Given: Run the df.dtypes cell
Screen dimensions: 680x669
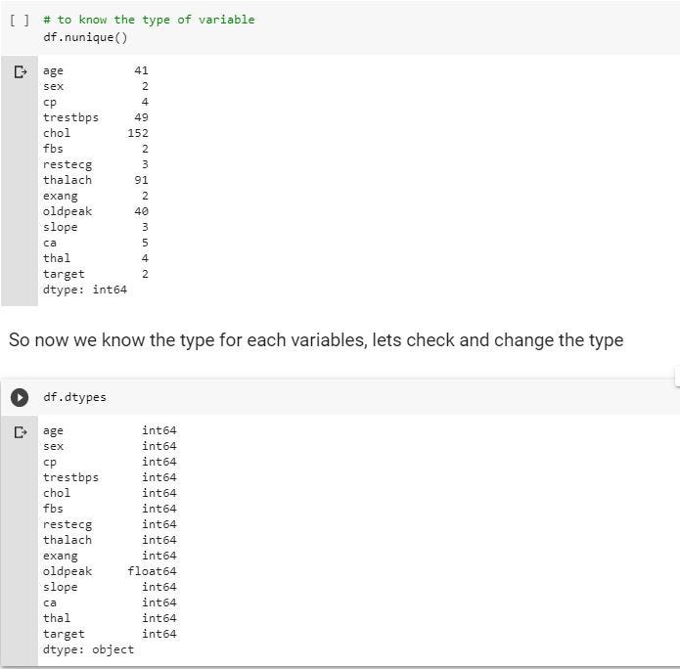Looking at the screenshot, I should (x=20, y=397).
